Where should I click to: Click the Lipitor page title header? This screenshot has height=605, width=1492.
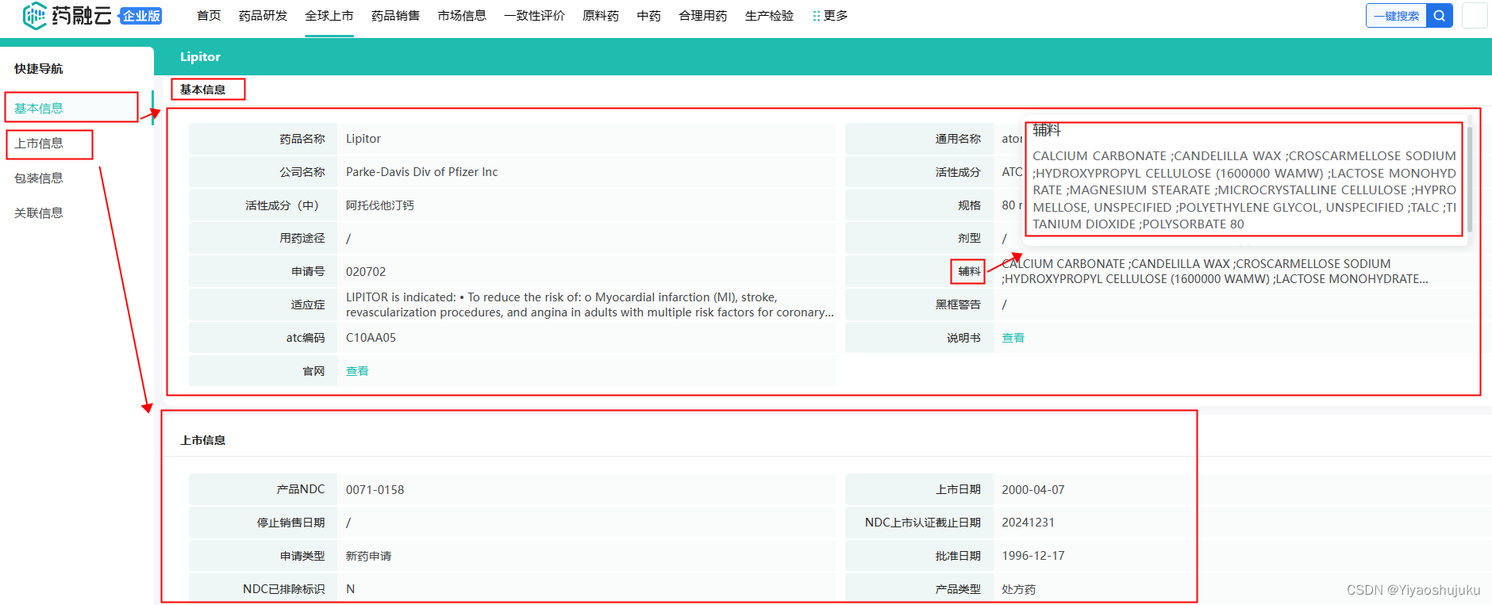click(200, 57)
